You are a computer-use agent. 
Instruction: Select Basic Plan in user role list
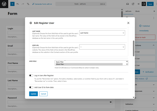(x=89, y=62)
